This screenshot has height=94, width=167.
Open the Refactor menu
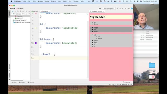click(53, 1)
